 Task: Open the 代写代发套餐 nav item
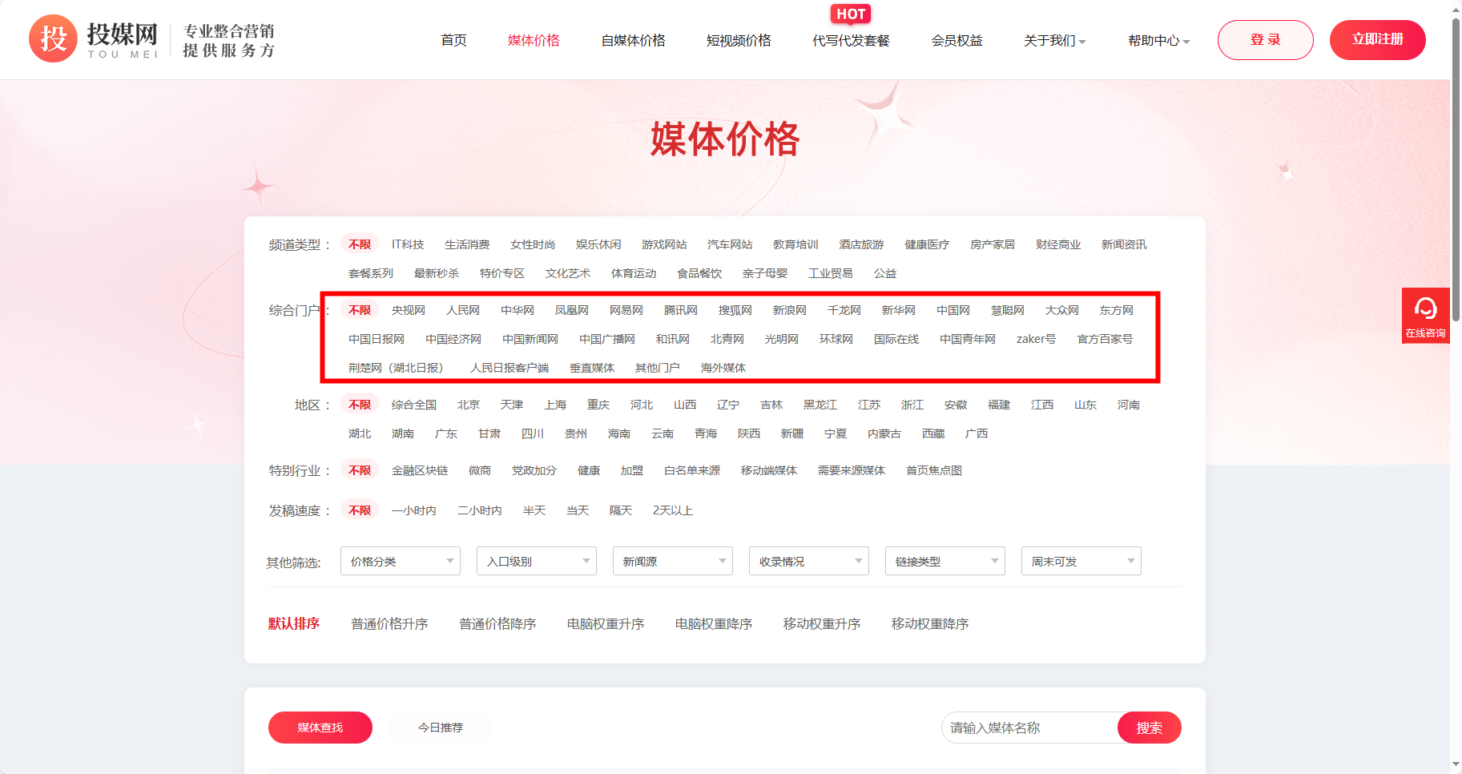coord(851,40)
